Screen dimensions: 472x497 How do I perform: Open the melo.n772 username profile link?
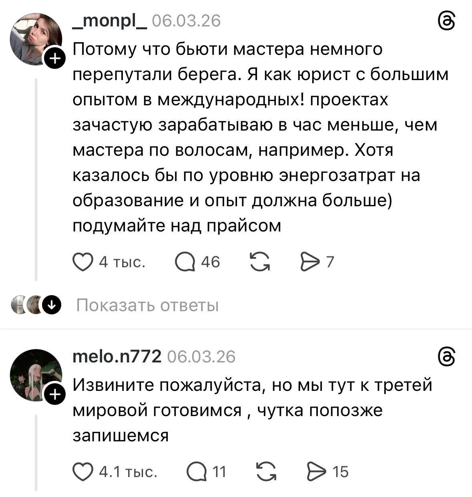point(117,356)
